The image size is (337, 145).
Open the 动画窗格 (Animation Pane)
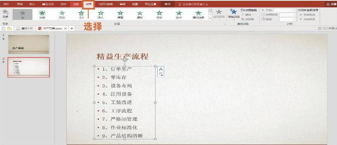point(249,10)
